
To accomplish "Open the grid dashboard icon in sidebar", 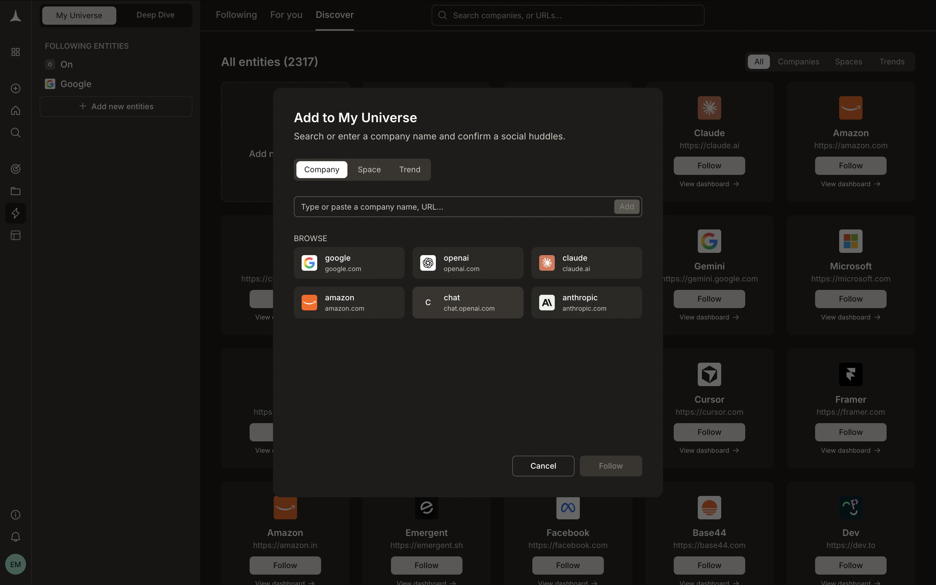I will pos(16,52).
